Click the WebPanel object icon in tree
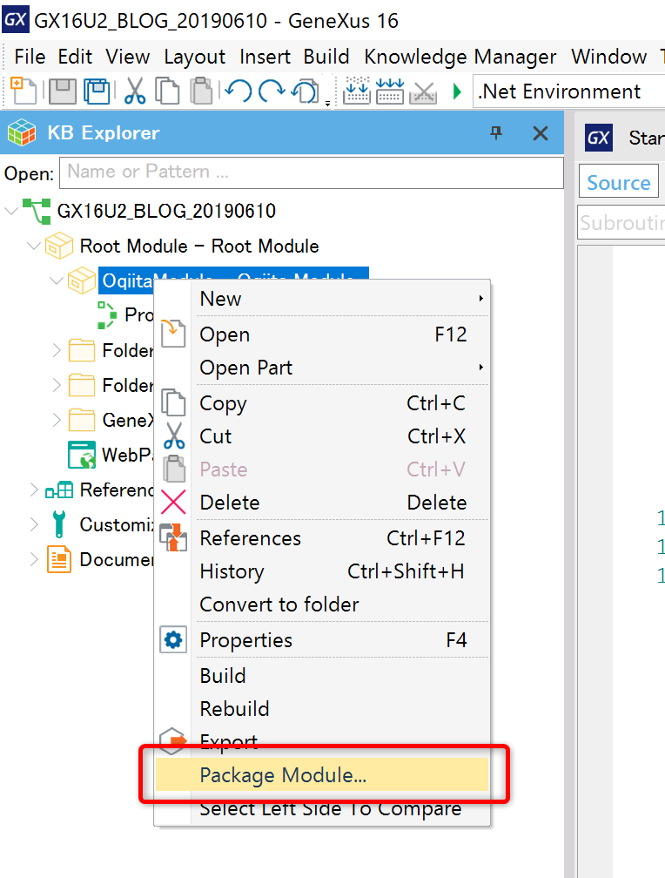665x878 pixels. [82, 454]
